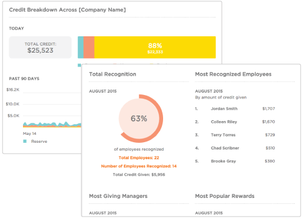
Task: Select Chad Scribner in recognized list
Action: (x=225, y=148)
